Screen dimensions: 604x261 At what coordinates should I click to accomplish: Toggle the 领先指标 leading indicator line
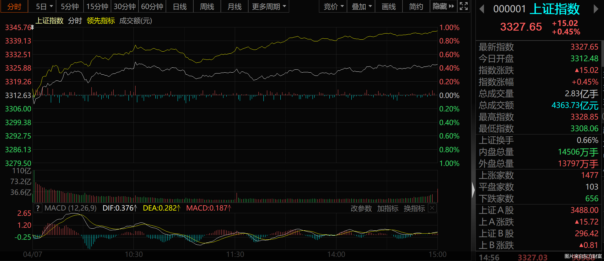click(x=101, y=21)
